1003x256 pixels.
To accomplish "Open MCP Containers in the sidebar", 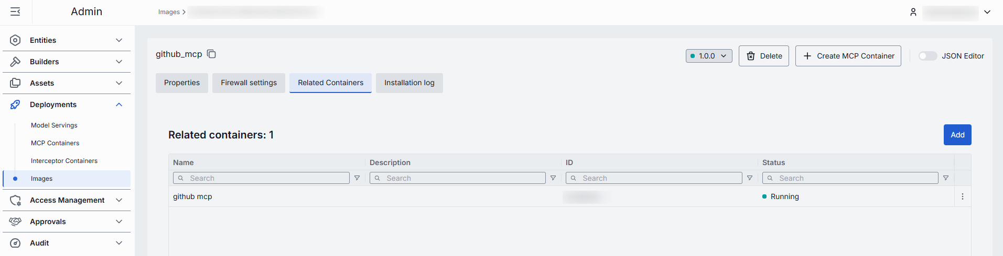I will (55, 143).
